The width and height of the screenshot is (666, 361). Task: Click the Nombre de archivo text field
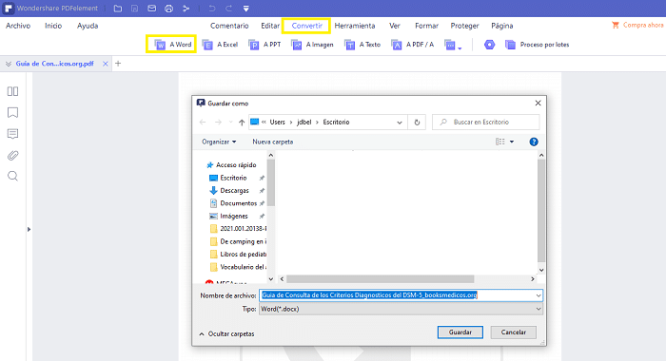coord(401,295)
